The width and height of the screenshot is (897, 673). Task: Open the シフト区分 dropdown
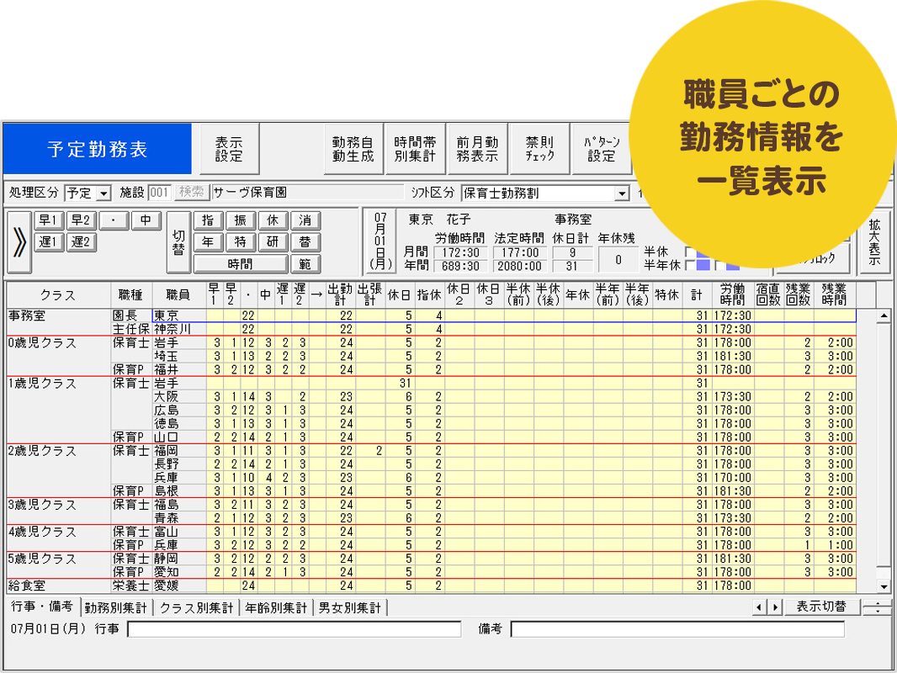(x=622, y=193)
